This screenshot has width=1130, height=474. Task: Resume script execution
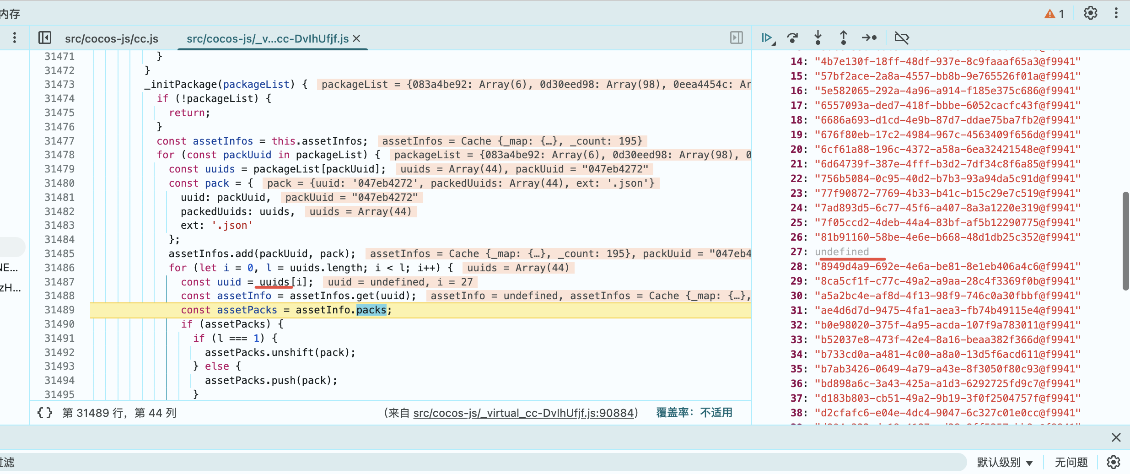768,38
